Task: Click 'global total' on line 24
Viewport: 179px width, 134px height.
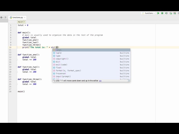Action: pos(29,82)
